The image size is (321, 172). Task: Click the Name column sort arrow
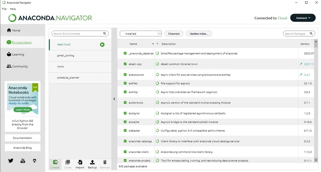(x=153, y=44)
